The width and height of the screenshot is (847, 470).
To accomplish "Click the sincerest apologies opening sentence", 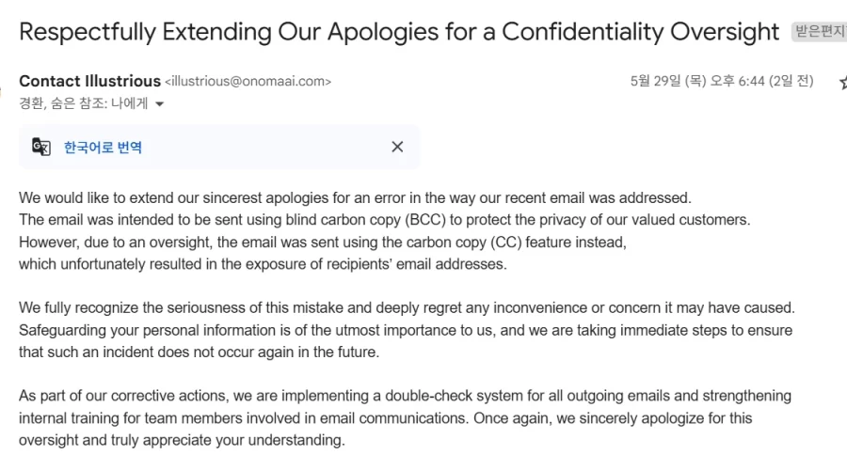I will (355, 198).
